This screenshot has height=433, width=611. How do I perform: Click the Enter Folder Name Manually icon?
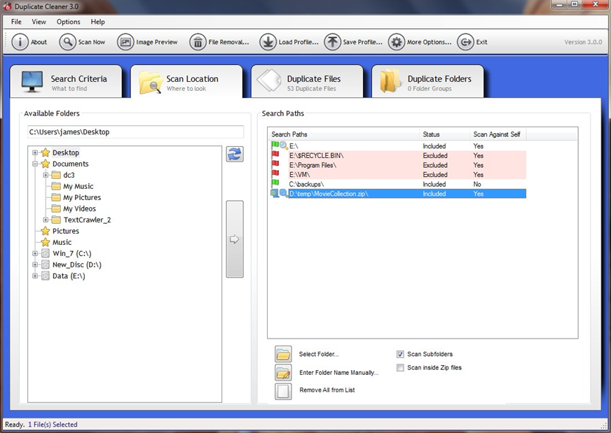283,373
